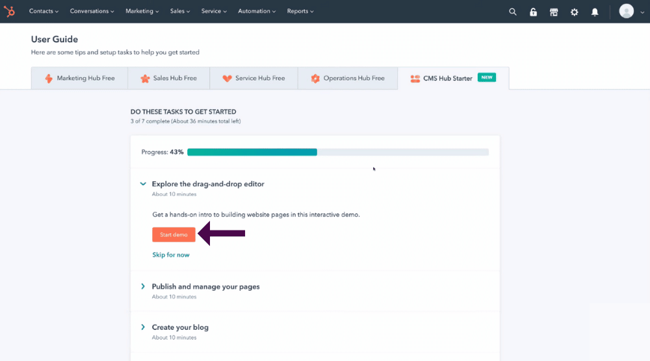The image size is (650, 361).
Task: Expand Publish and manage your pages chevron
Action: (143, 286)
